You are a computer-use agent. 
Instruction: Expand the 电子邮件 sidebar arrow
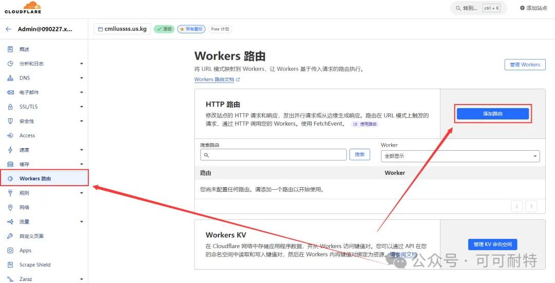[82, 93]
